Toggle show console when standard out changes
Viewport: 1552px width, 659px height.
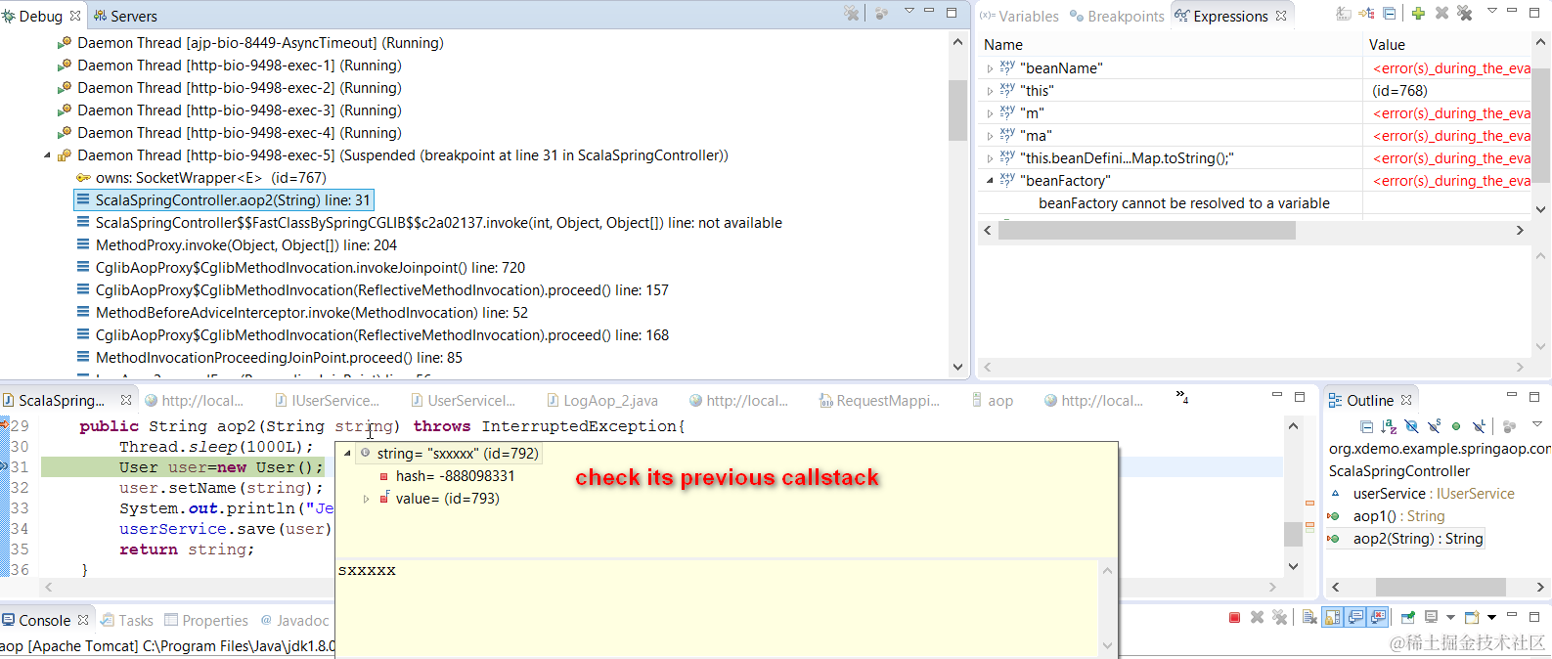[x=1354, y=617]
